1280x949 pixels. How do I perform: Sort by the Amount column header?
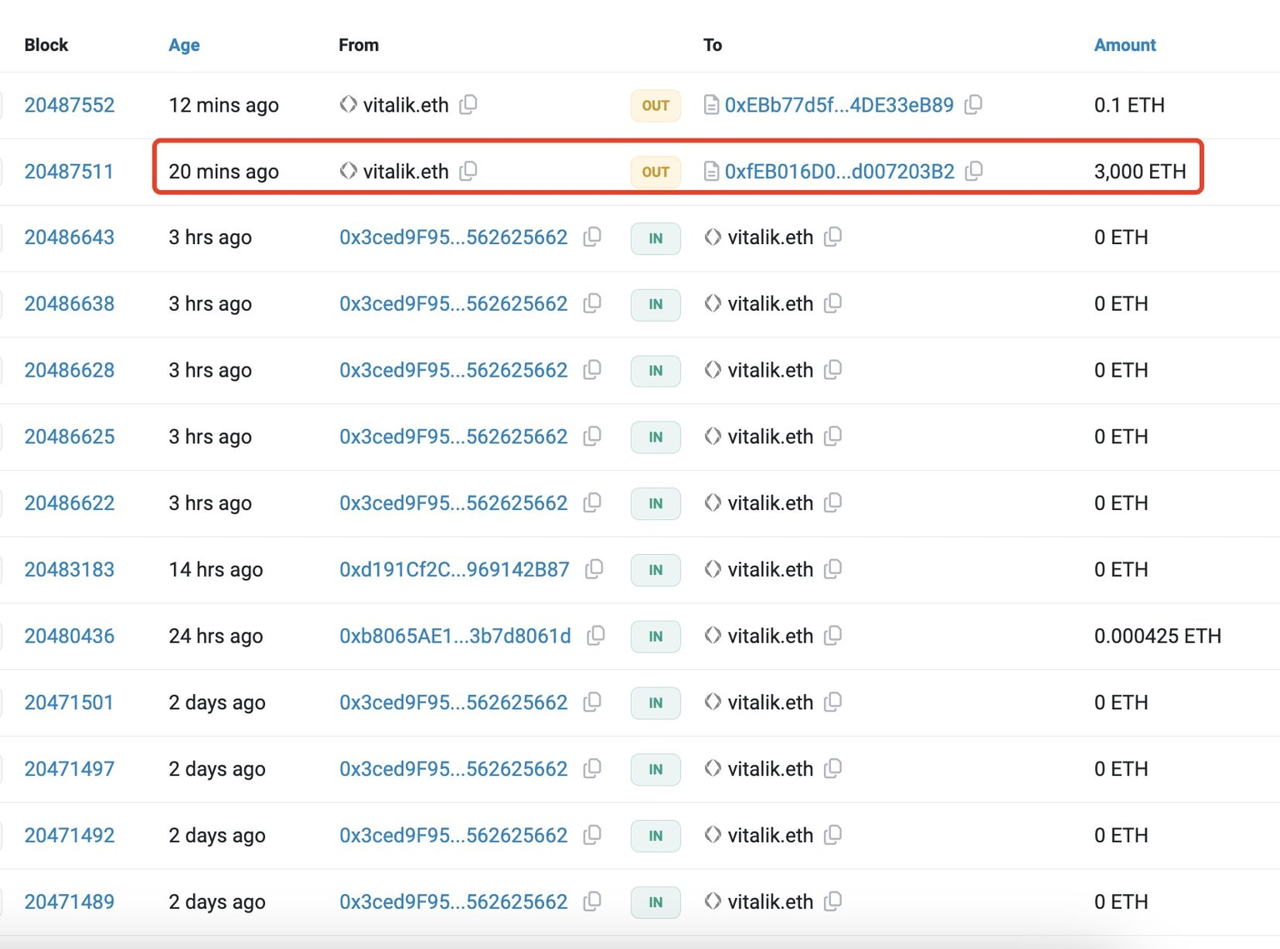pos(1124,45)
